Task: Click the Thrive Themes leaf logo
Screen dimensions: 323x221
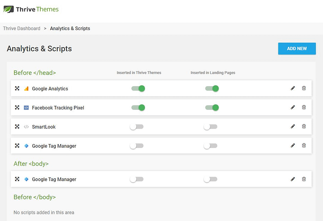Action: [x=9, y=9]
